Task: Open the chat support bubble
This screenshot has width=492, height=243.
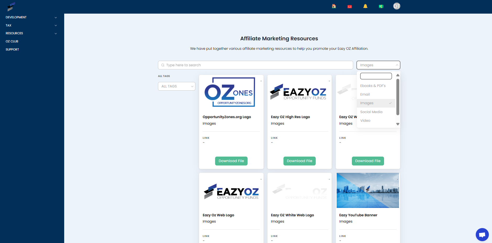Action: tap(482, 235)
